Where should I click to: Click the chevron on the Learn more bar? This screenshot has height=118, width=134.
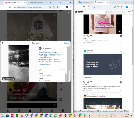click(120, 77)
